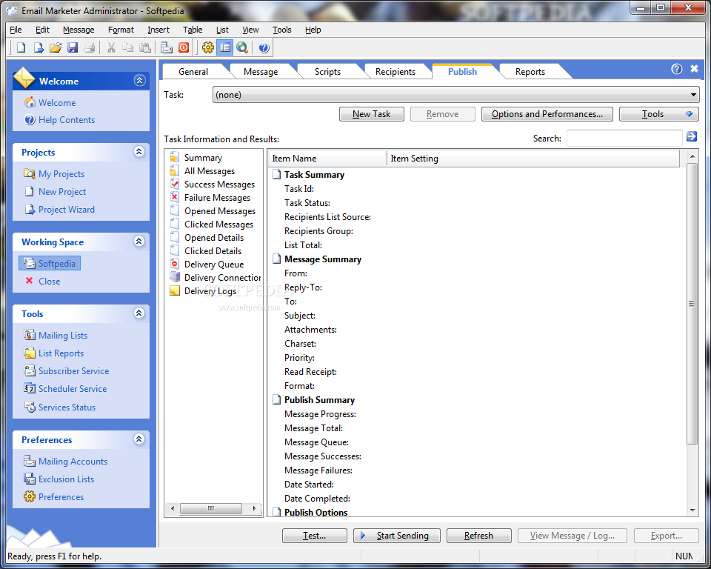Screen dimensions: 711x569
Task: Click New Project in sidebar
Action: (62, 191)
